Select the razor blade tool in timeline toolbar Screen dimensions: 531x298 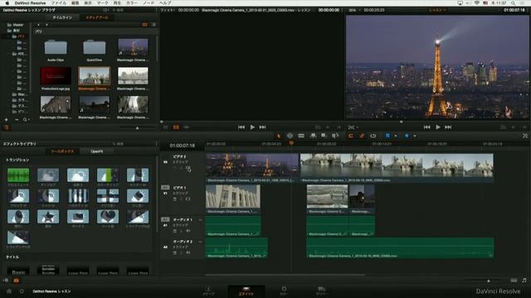coord(301,136)
